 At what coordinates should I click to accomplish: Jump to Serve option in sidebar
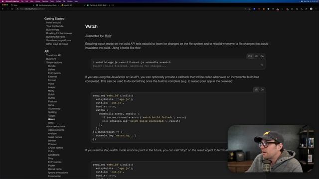click(x=51, y=105)
